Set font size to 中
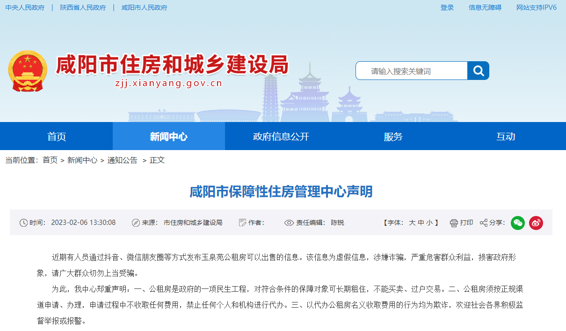 point(421,223)
